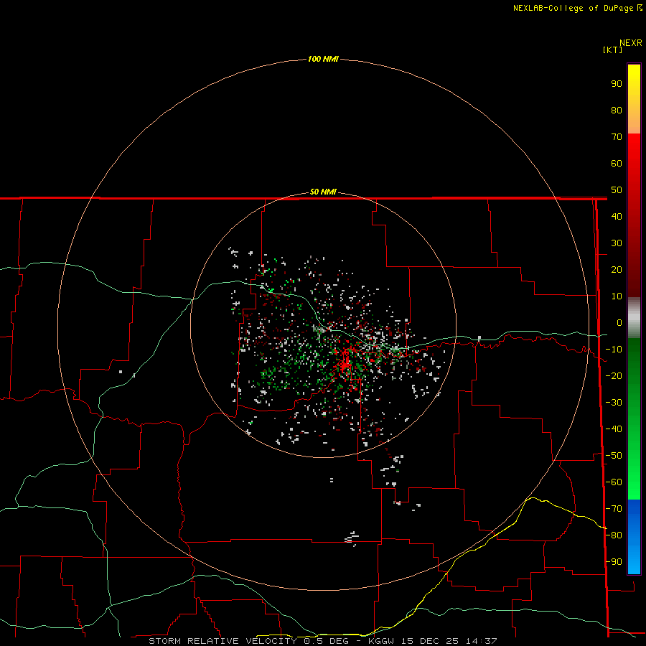Click the Storm Relative Velocity footer caption
Screen dimensions: 646x646
(323, 641)
